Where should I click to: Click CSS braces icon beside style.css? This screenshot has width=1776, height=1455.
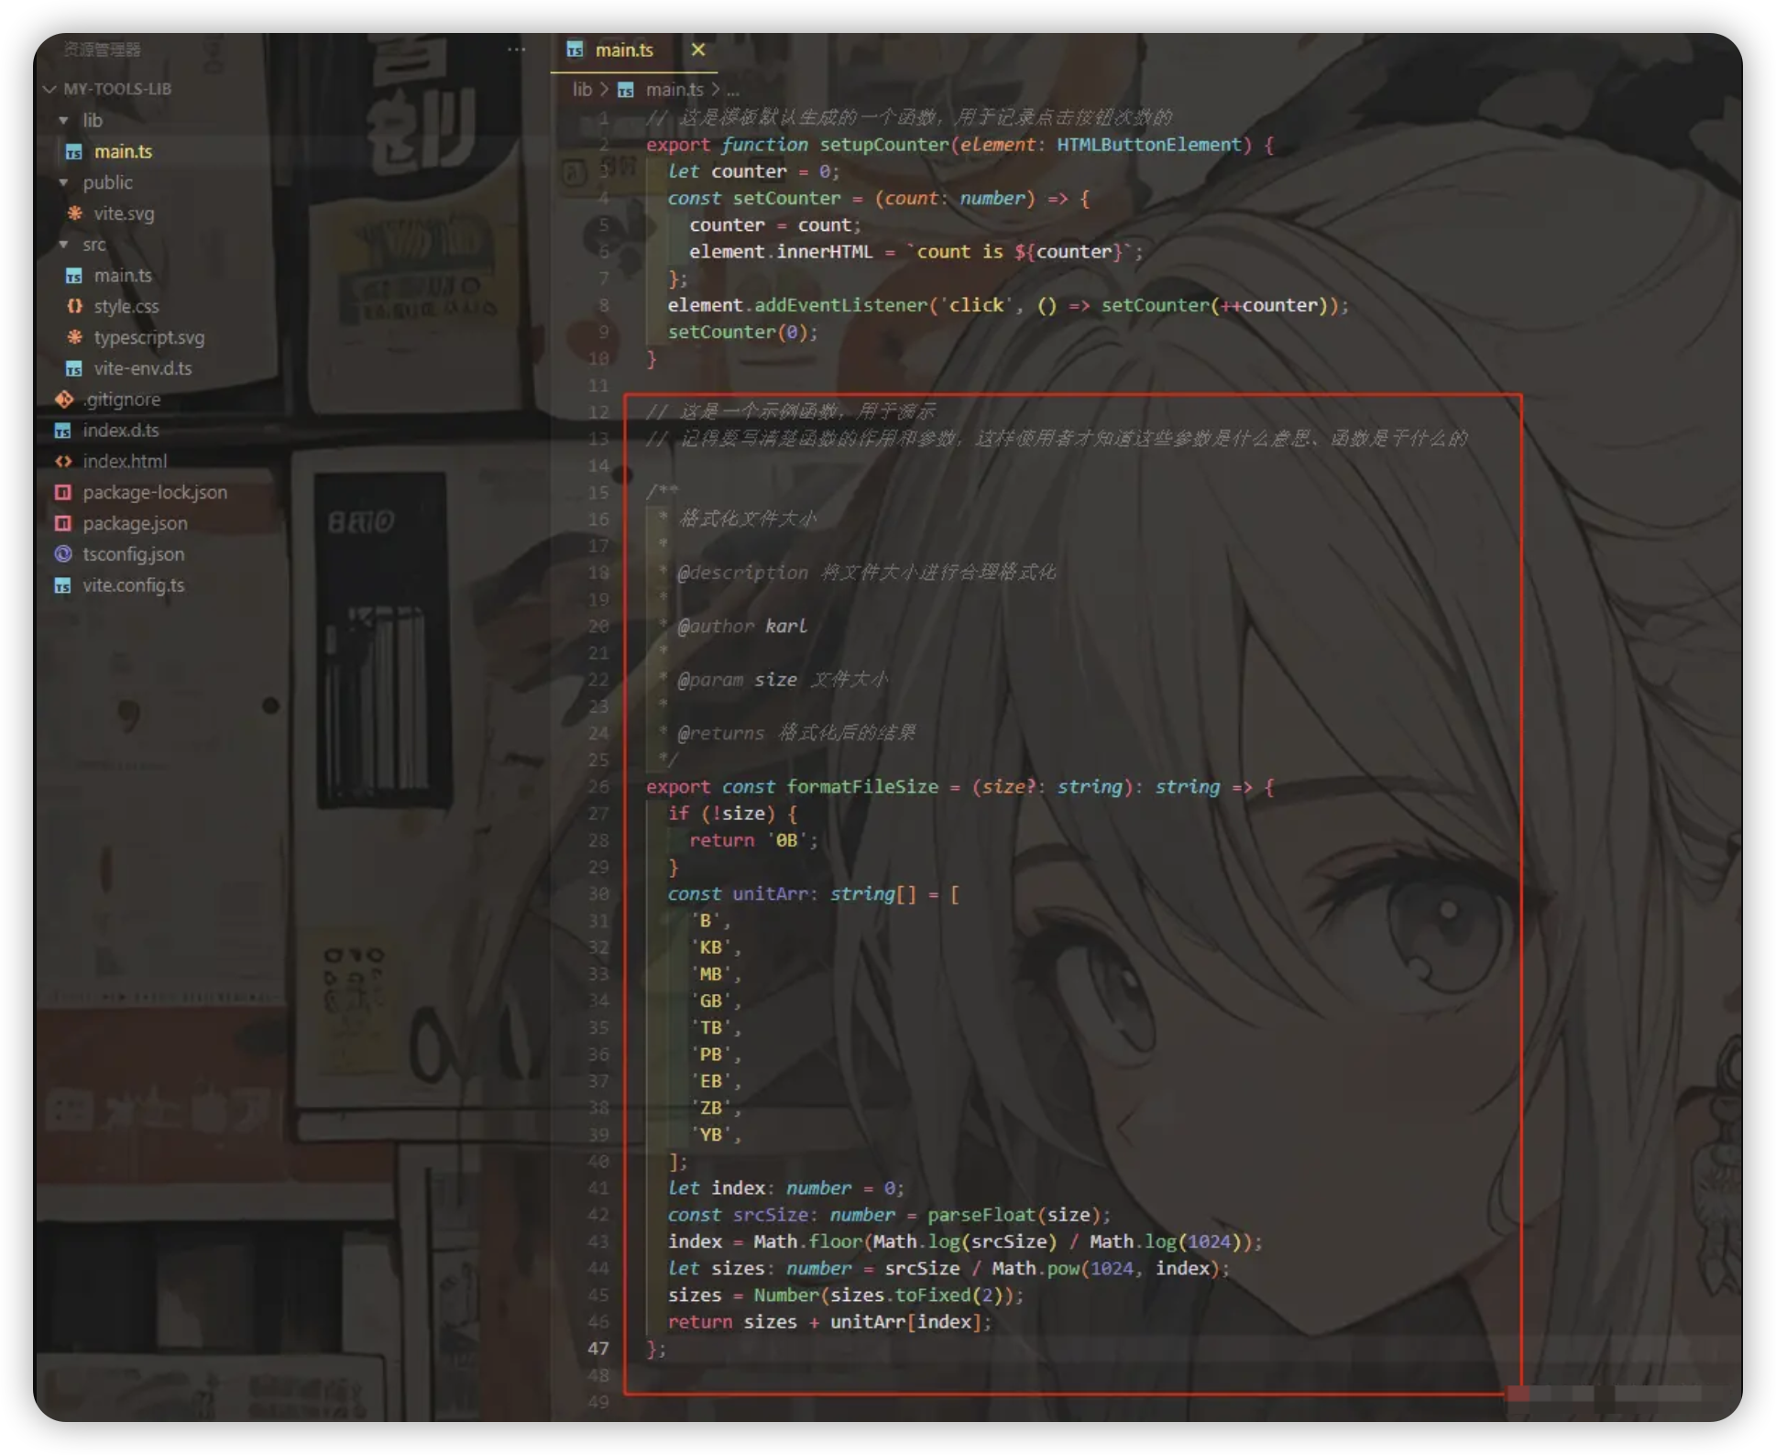coord(74,306)
